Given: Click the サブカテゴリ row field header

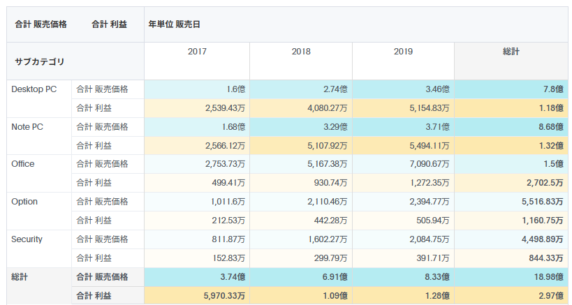Looking at the screenshot, I should (x=39, y=61).
